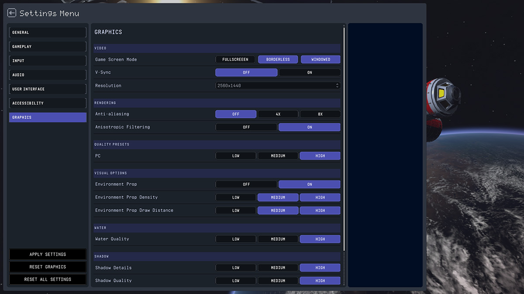Set Water Quality to Low
The height and width of the screenshot is (294, 524).
click(236, 239)
